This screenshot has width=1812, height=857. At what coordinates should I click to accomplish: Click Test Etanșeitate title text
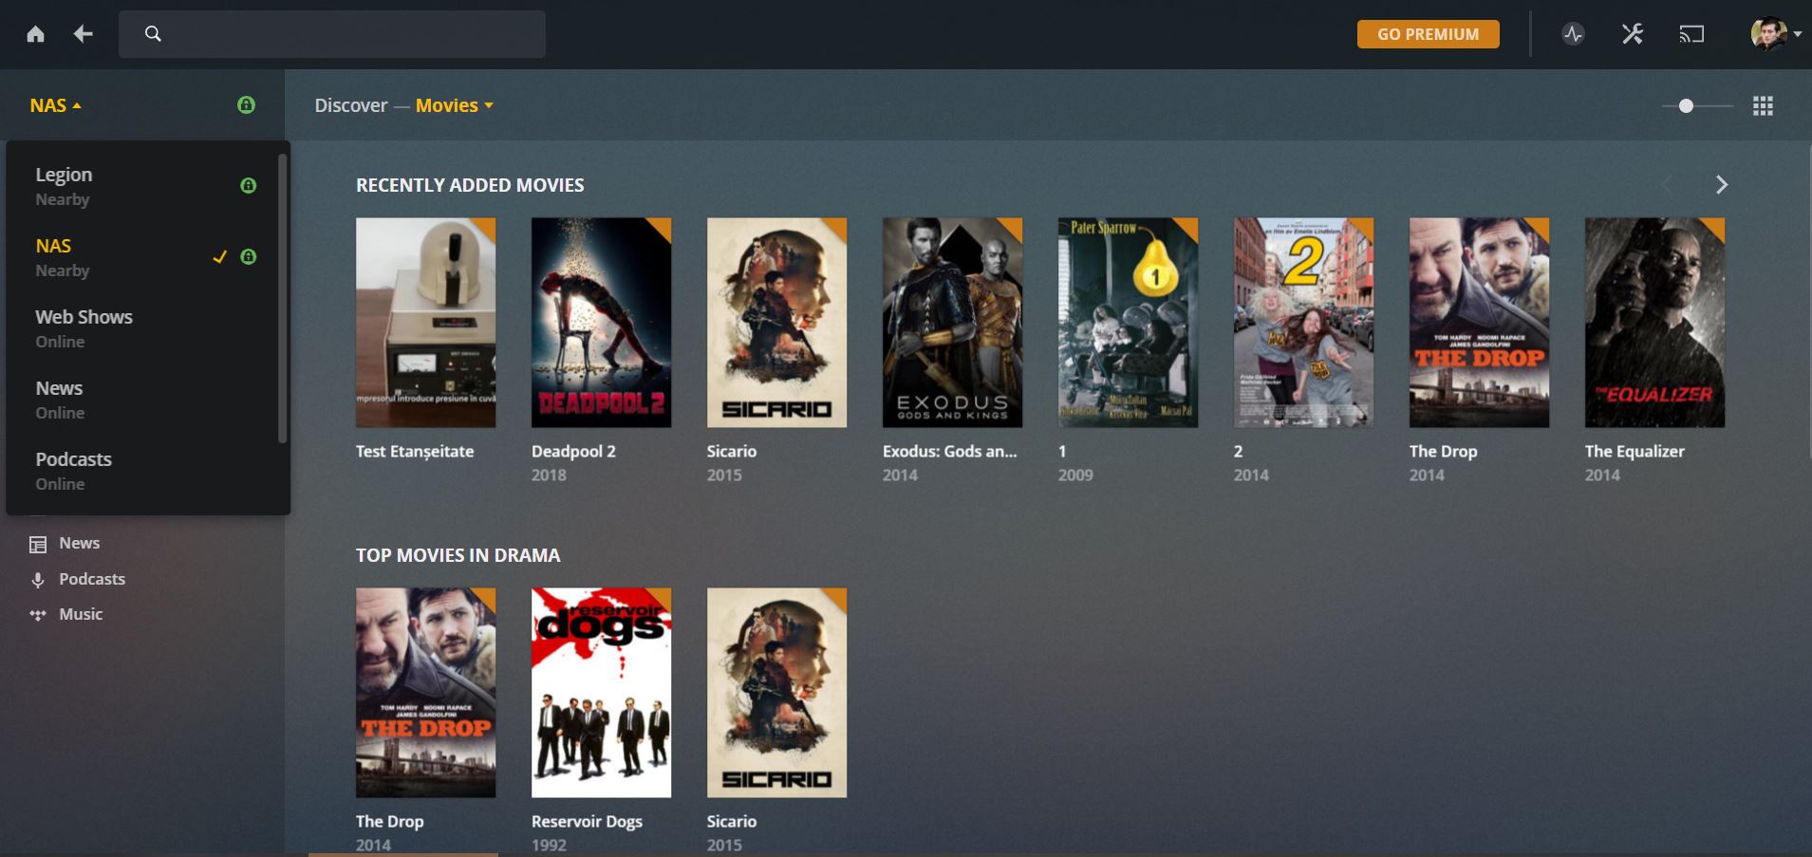click(x=415, y=452)
